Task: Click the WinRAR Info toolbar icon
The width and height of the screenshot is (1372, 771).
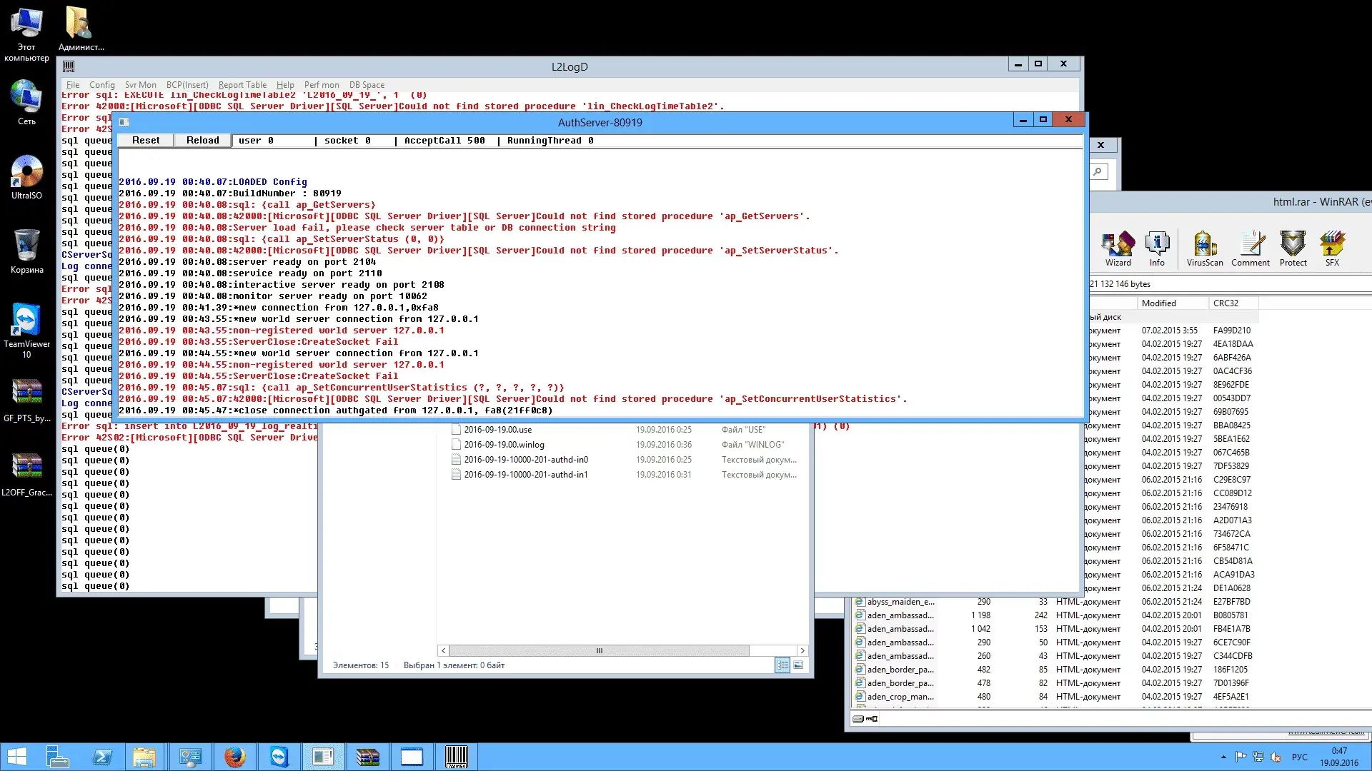Action: [x=1157, y=248]
